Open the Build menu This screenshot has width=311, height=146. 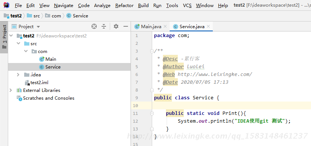[x=143, y=6]
